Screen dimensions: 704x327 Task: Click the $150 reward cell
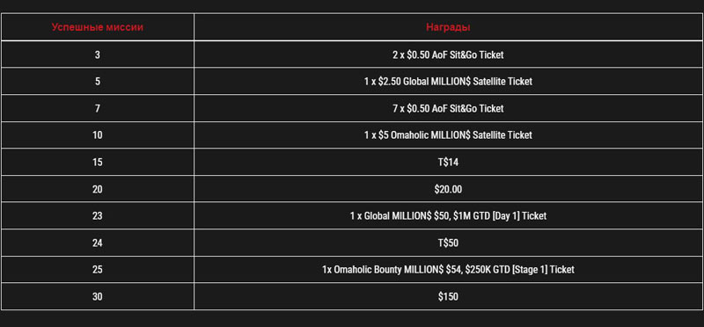coord(448,296)
